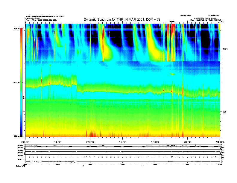Select the -125.00 color scale maximum label
Viewport: 237px width, 183px height.
pos(17,28)
